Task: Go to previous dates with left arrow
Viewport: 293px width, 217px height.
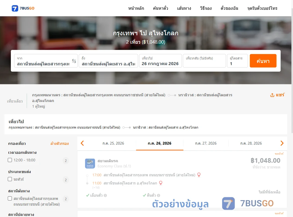Action: pos(82,143)
